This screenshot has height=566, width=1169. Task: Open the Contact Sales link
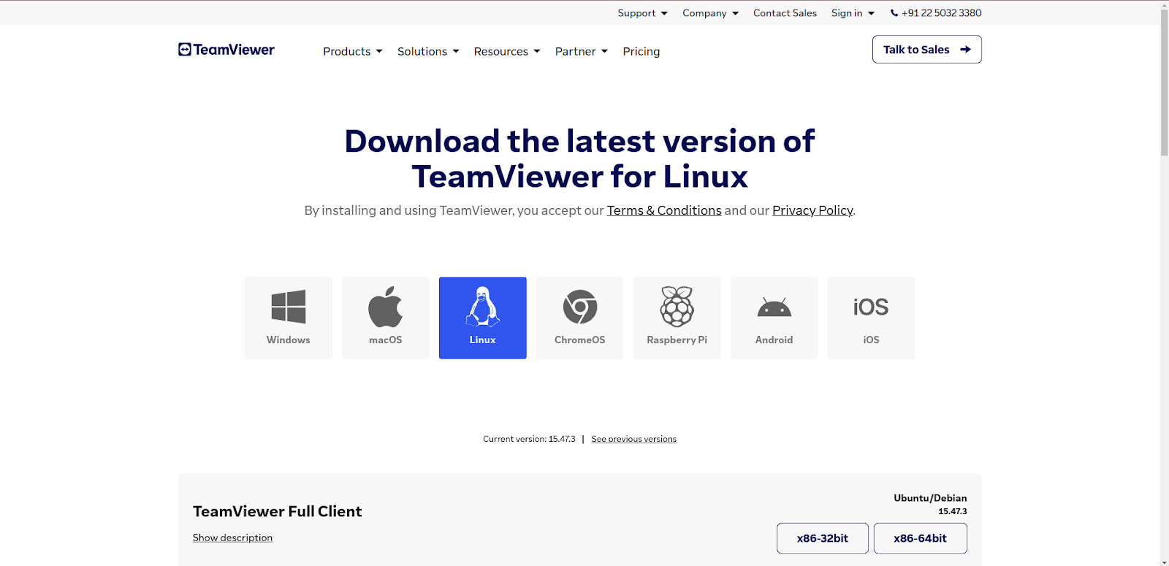(x=785, y=13)
